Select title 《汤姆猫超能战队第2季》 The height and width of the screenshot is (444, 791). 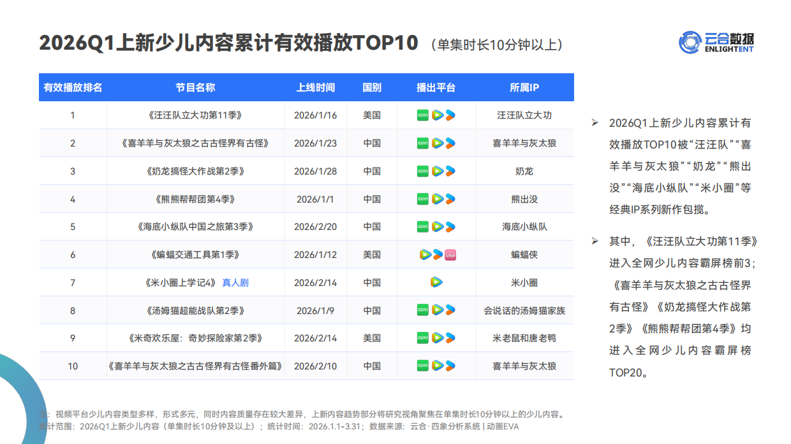click(195, 311)
